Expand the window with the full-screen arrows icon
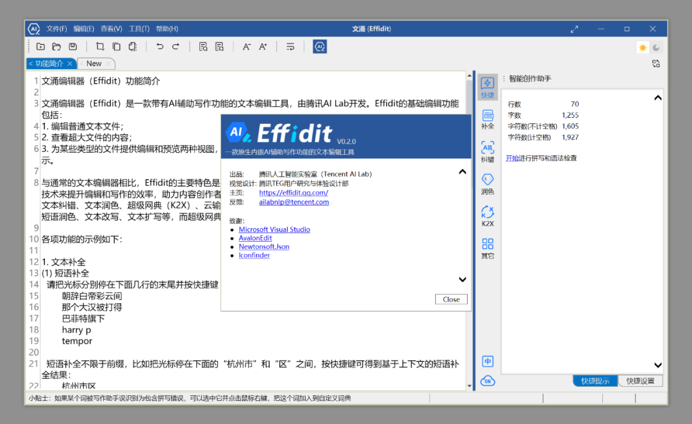692x424 pixels. click(x=574, y=29)
